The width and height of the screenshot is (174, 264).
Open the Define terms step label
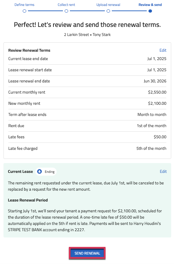(x=24, y=5)
